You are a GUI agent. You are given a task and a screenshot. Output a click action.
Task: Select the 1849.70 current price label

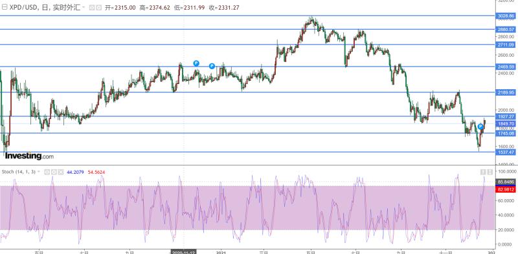[506, 123]
